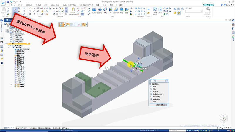235x132 pixels.
Task: Expand the 基準平面 tree node
Action: (9, 45)
